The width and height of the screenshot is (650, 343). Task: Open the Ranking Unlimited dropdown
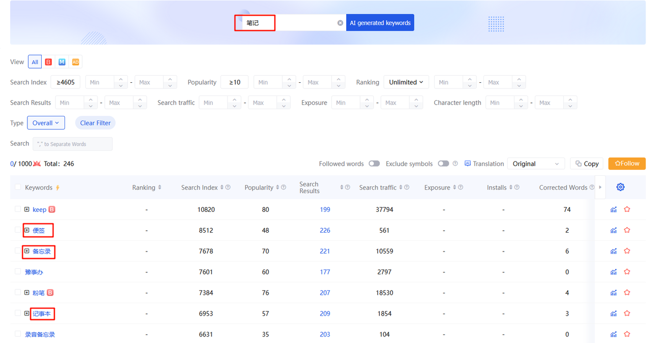tap(406, 82)
